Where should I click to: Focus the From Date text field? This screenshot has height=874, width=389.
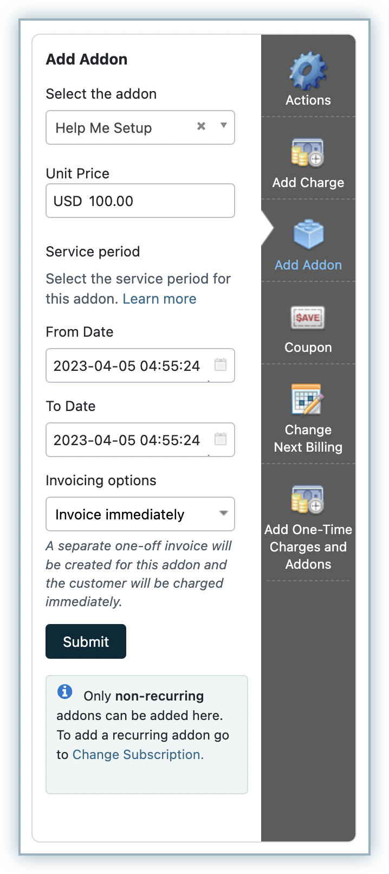[127, 366]
